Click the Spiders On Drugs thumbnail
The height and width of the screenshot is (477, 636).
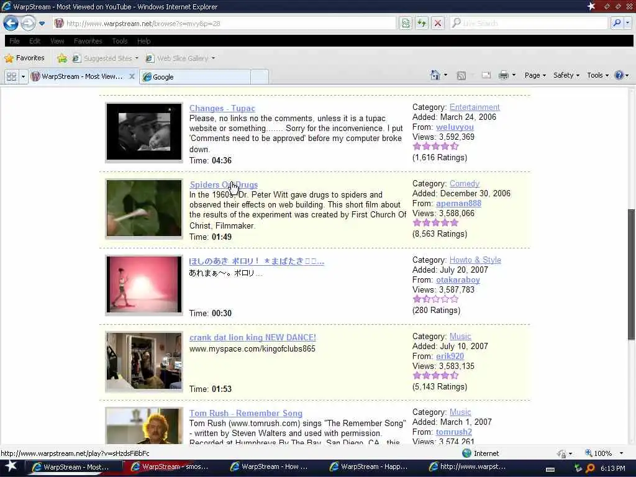pyautogui.click(x=144, y=209)
